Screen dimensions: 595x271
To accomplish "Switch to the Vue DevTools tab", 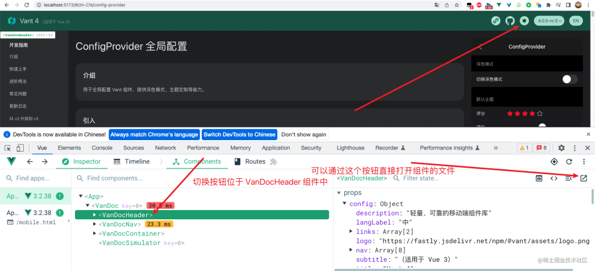I will point(42,148).
